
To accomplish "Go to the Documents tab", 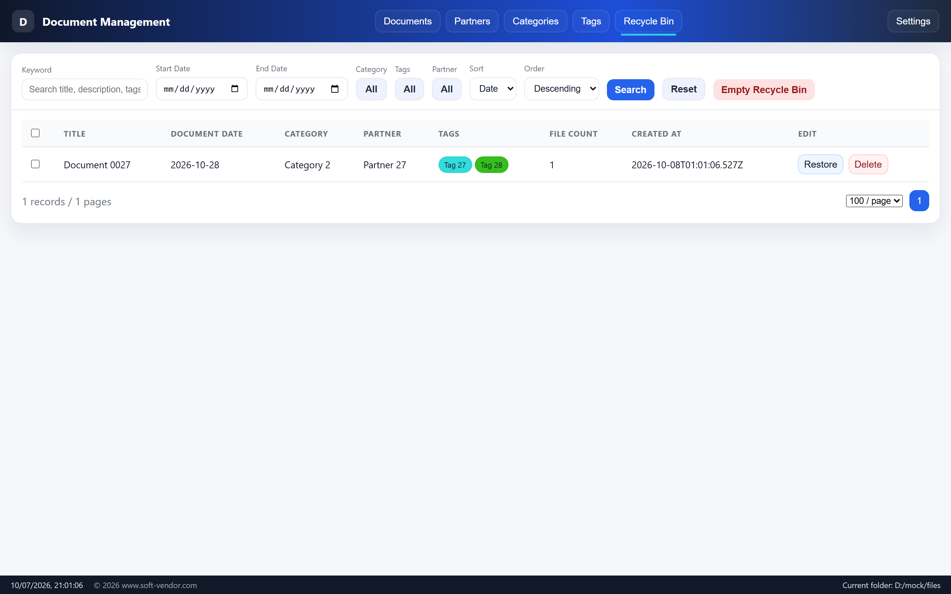I will click(407, 21).
